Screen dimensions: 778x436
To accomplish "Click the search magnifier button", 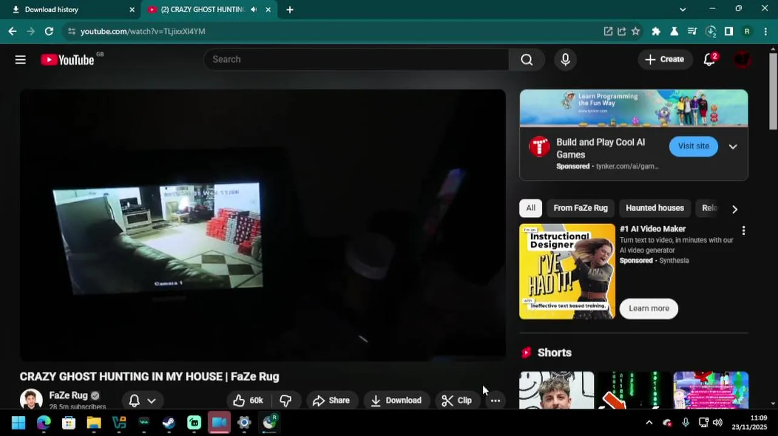I will point(527,59).
